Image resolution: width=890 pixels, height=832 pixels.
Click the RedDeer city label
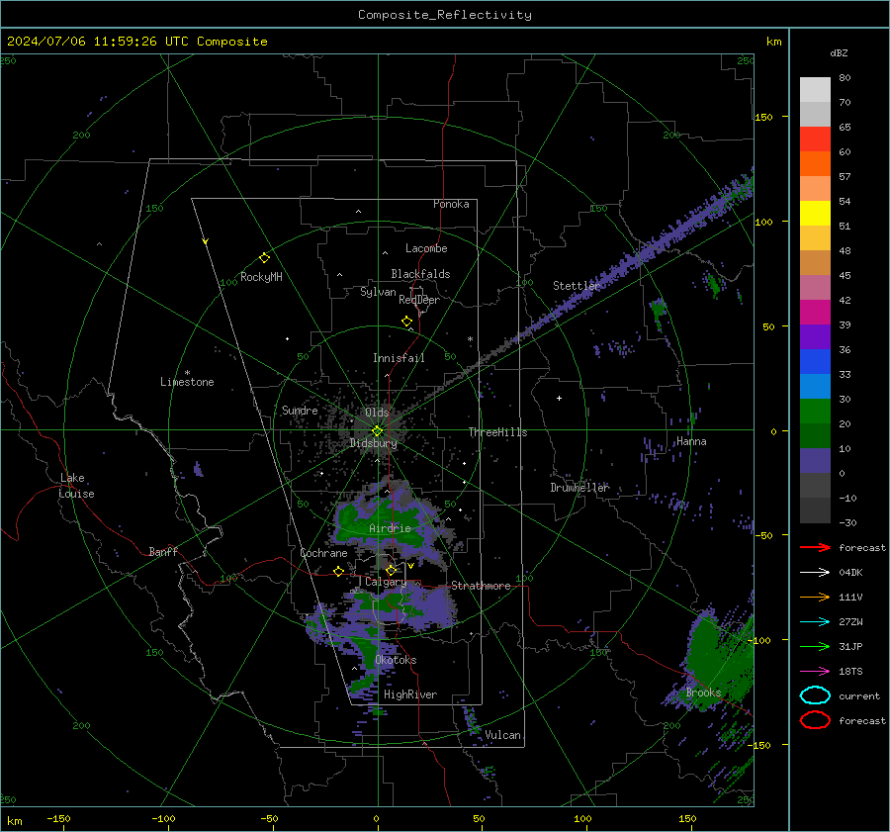(419, 300)
